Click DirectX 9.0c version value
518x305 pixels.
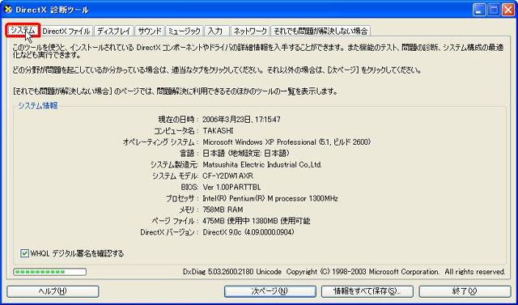[248, 232]
